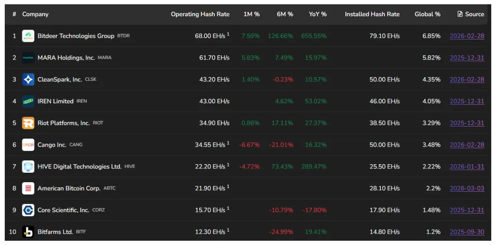Select HIVE Digital Technologies Ltd. name
Image resolution: width=496 pixels, height=245 pixels.
(79, 167)
